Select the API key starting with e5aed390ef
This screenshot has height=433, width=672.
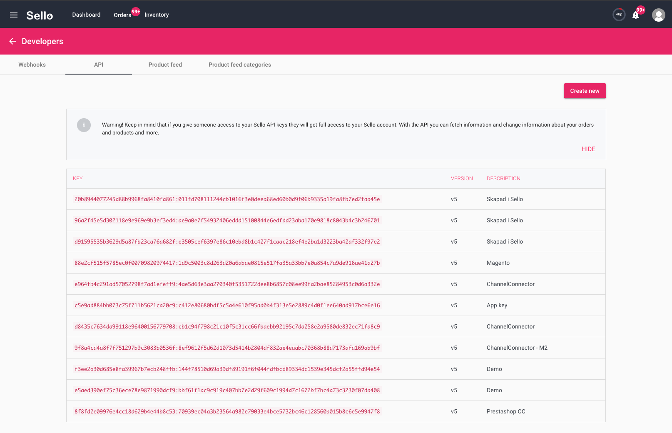pyautogui.click(x=227, y=391)
